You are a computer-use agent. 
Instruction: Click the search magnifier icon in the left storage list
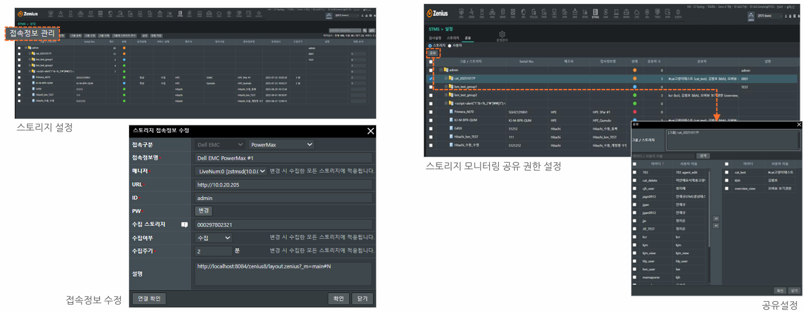click(x=365, y=30)
